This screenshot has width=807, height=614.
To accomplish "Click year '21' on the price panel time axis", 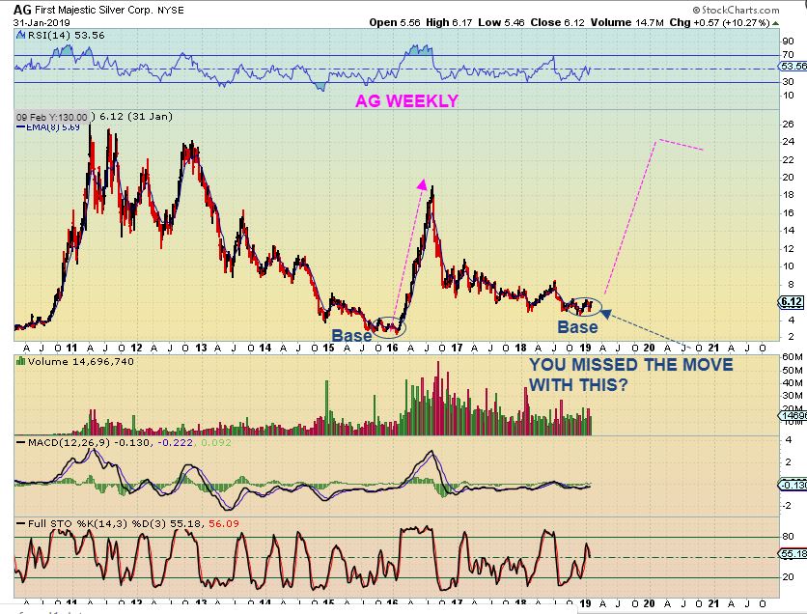I will click(x=712, y=348).
